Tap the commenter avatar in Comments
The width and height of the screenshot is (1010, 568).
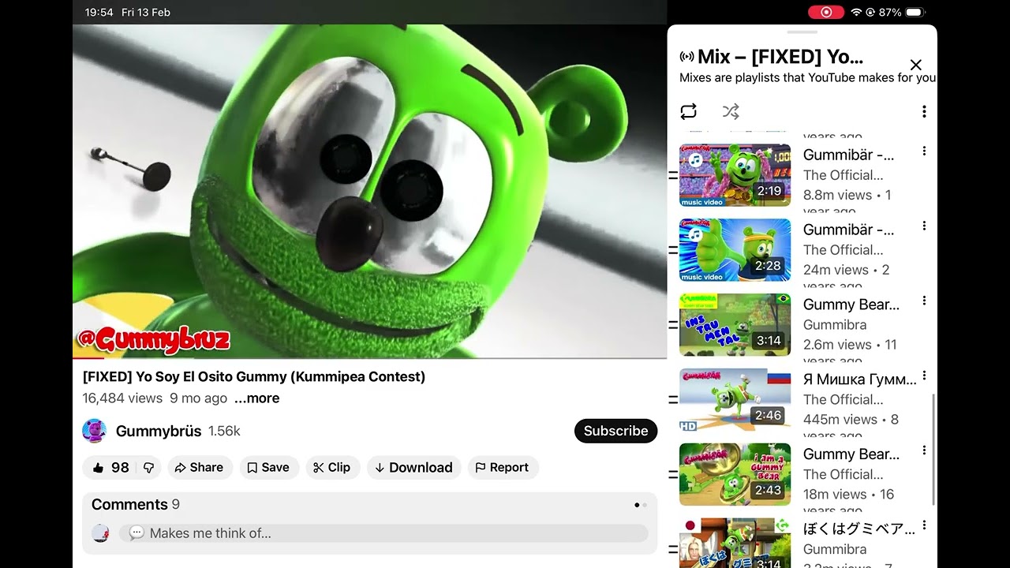click(101, 533)
